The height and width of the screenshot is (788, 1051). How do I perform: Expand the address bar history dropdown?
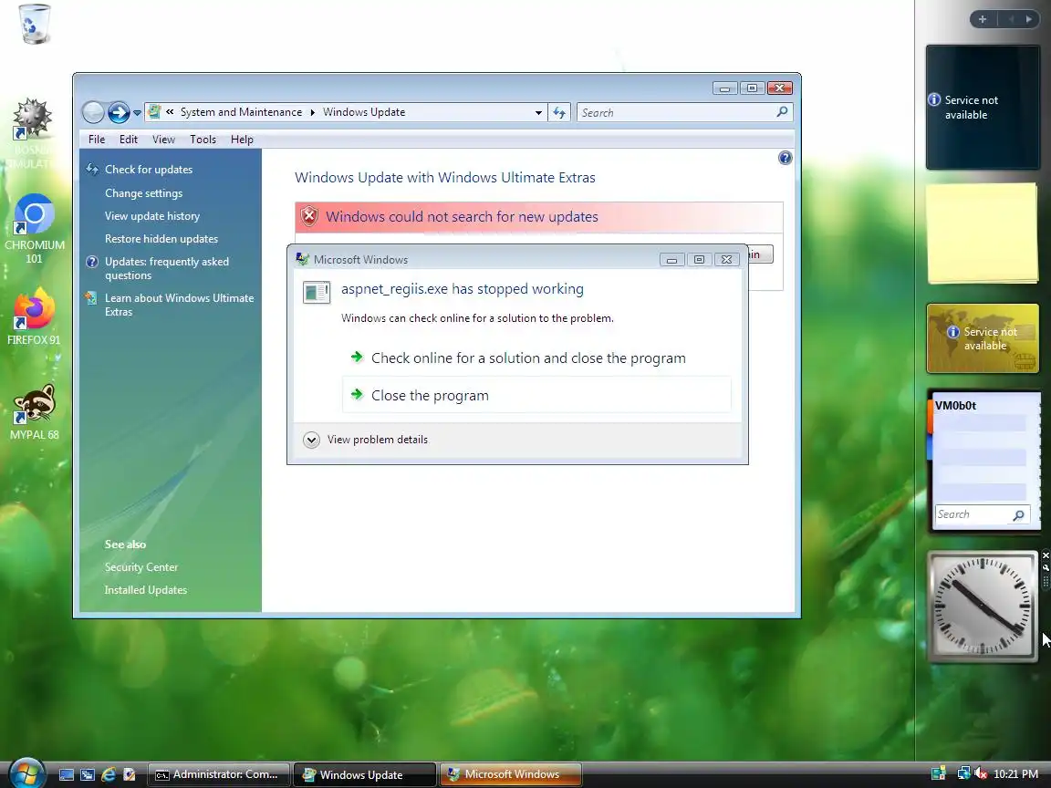click(538, 112)
